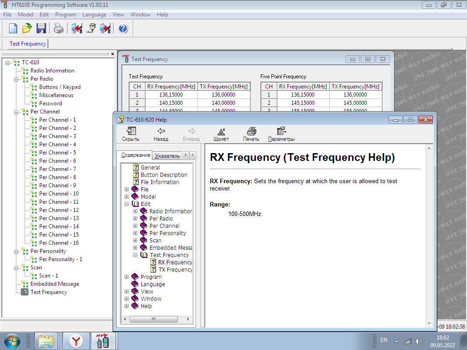
Task: Collapse Per Radio in left tree
Action: point(16,79)
